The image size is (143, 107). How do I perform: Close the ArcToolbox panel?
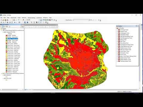138,26
